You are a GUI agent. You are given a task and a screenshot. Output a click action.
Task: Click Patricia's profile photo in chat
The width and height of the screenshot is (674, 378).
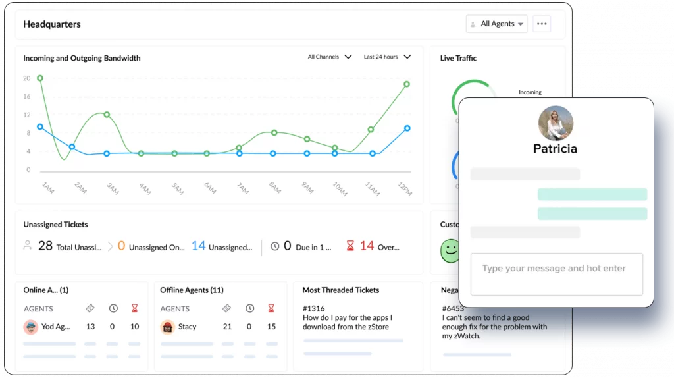click(x=556, y=123)
